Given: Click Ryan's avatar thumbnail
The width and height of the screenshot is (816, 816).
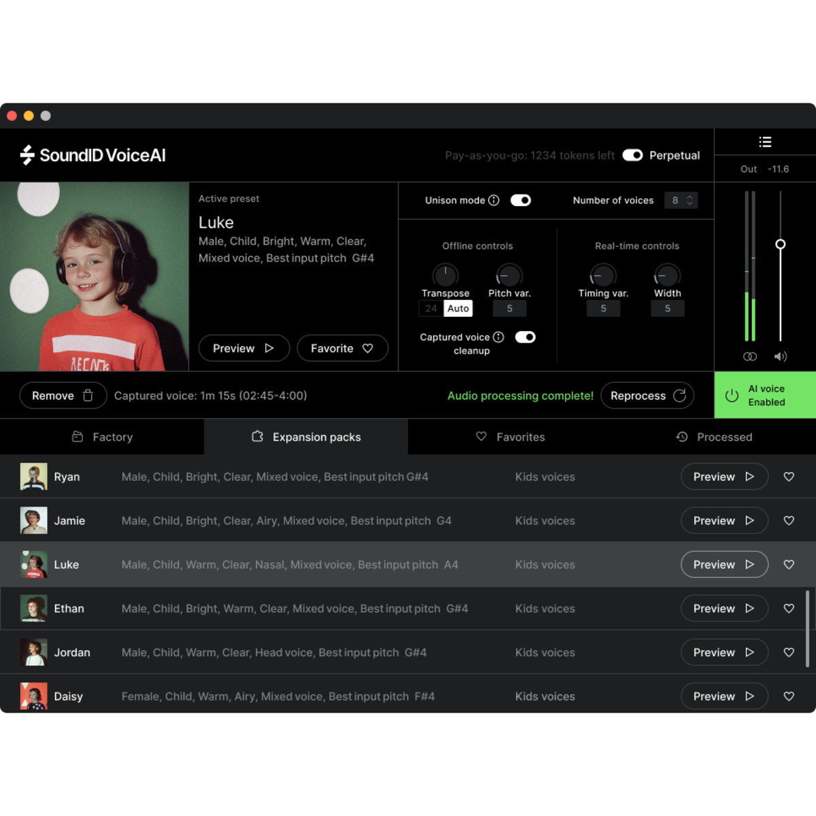Looking at the screenshot, I should (33, 477).
